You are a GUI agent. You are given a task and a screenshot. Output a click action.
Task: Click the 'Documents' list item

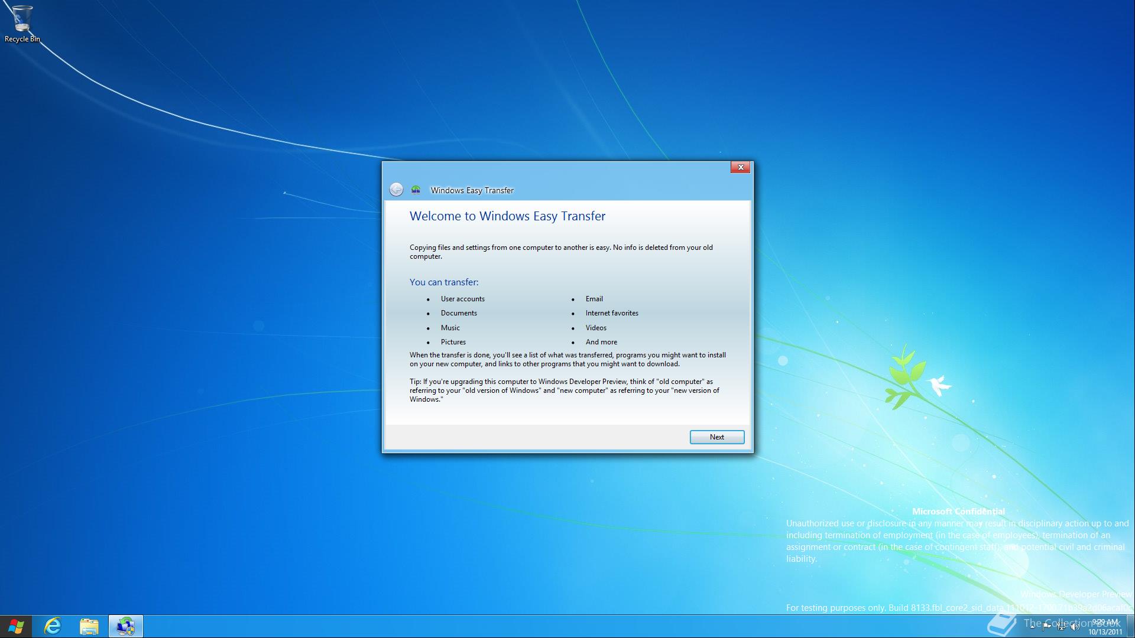459,313
